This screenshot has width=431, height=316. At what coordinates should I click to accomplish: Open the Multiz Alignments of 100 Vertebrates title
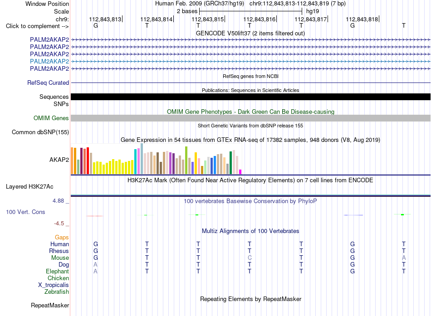pyautogui.click(x=250, y=231)
